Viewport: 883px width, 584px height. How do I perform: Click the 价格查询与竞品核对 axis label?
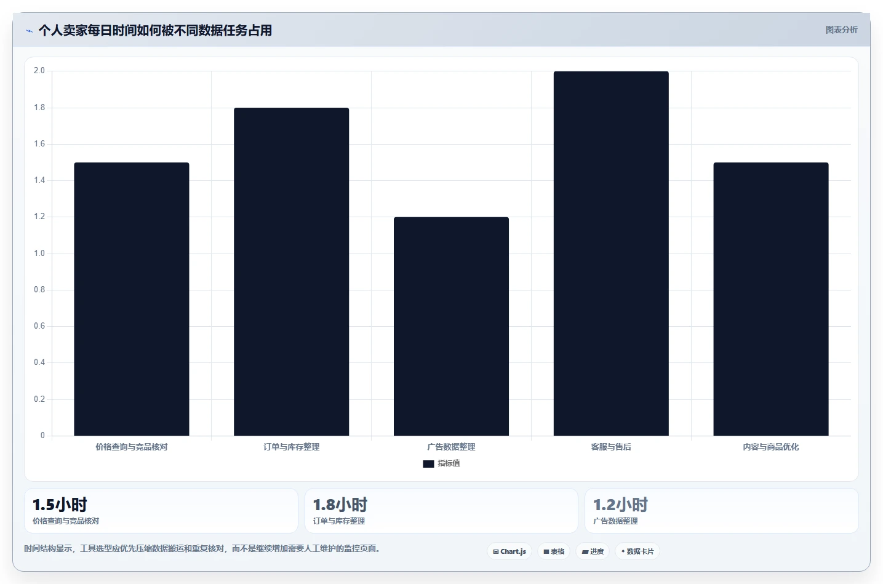[132, 447]
